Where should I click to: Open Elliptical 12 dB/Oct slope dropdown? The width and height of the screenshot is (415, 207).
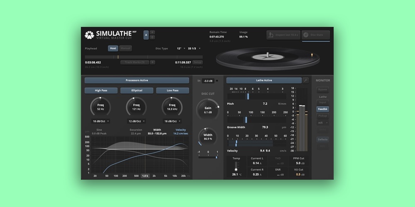click(136, 121)
